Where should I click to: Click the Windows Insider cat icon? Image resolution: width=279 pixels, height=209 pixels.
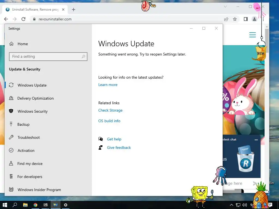[11, 189]
